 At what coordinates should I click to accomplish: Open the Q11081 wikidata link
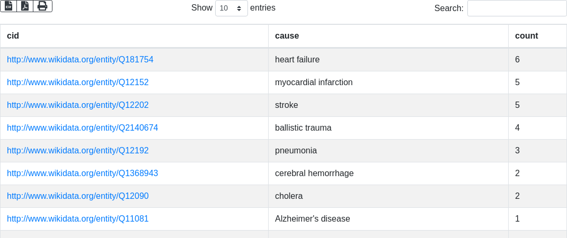[x=77, y=219]
